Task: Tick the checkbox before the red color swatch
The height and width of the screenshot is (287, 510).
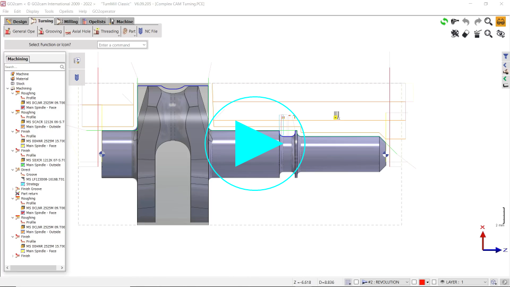Action: pos(414,282)
